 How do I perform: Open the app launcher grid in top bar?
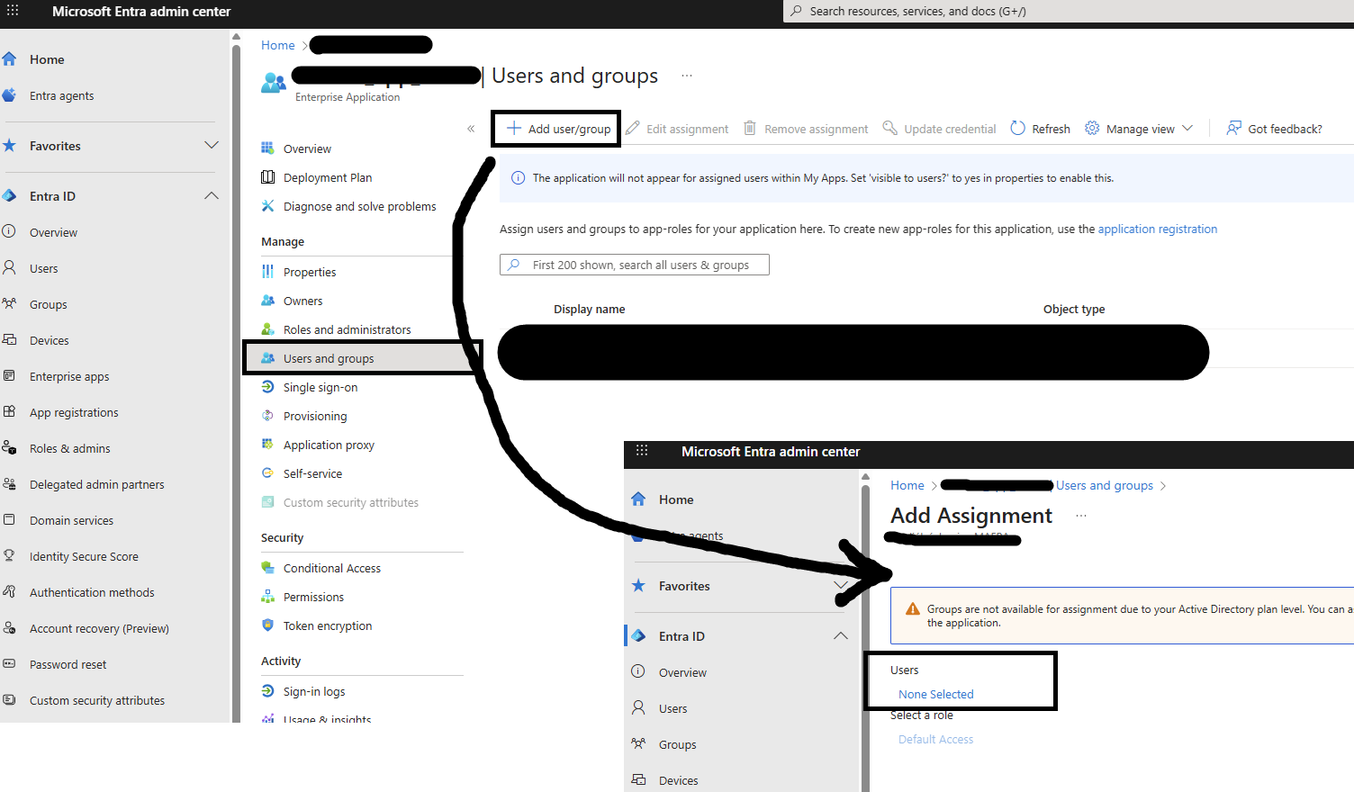click(13, 11)
